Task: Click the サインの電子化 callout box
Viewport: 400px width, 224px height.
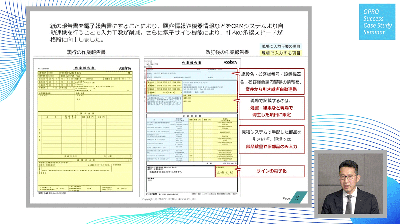Action: tap(271, 171)
